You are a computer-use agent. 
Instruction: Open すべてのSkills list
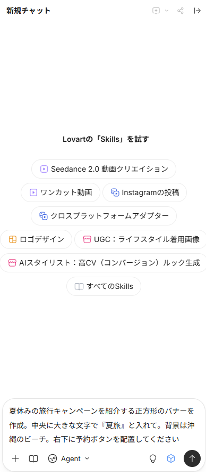[x=104, y=286]
